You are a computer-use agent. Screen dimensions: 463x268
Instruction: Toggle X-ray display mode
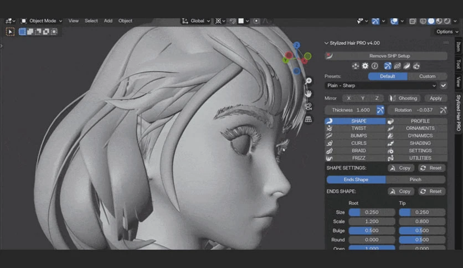point(412,21)
